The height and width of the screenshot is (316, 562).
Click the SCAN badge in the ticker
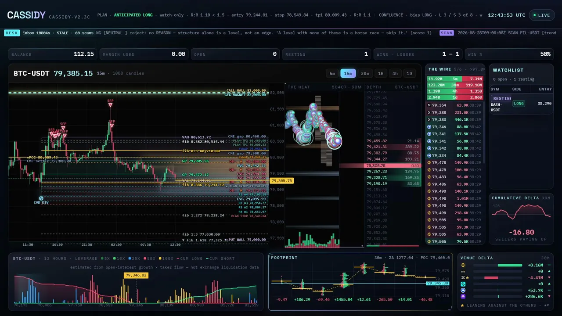447,33
